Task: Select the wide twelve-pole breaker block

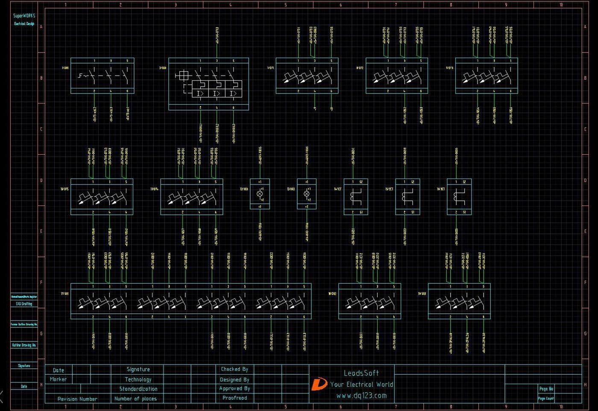Action: click(191, 301)
